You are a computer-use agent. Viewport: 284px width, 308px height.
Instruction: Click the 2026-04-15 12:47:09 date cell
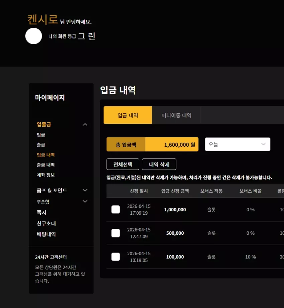pos(139,233)
